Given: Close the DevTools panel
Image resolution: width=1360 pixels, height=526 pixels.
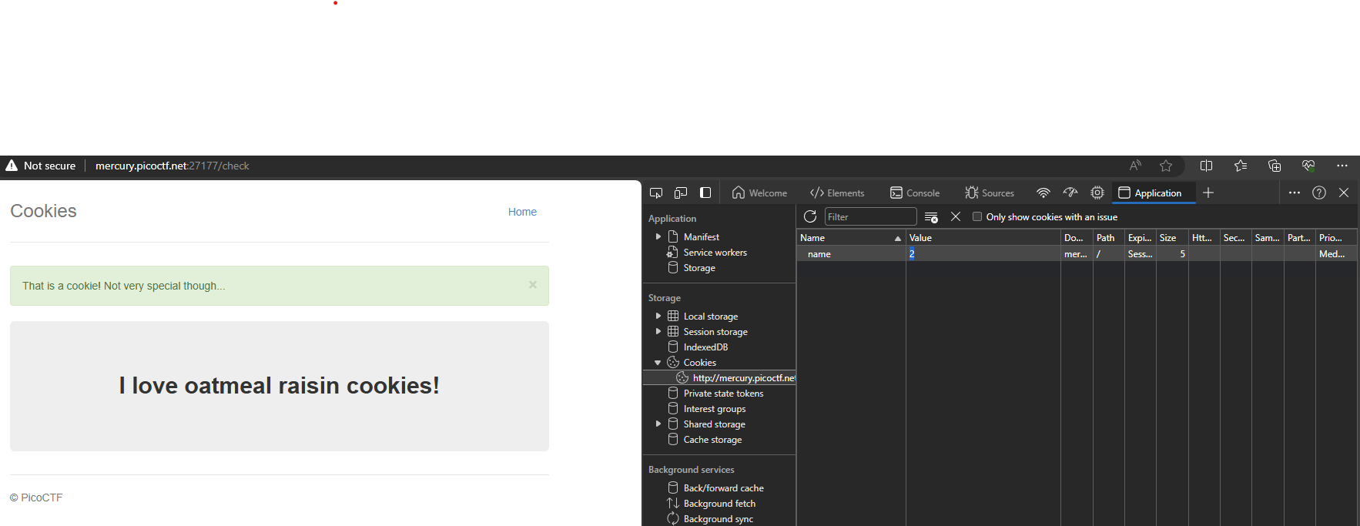Looking at the screenshot, I should pos(1344,193).
